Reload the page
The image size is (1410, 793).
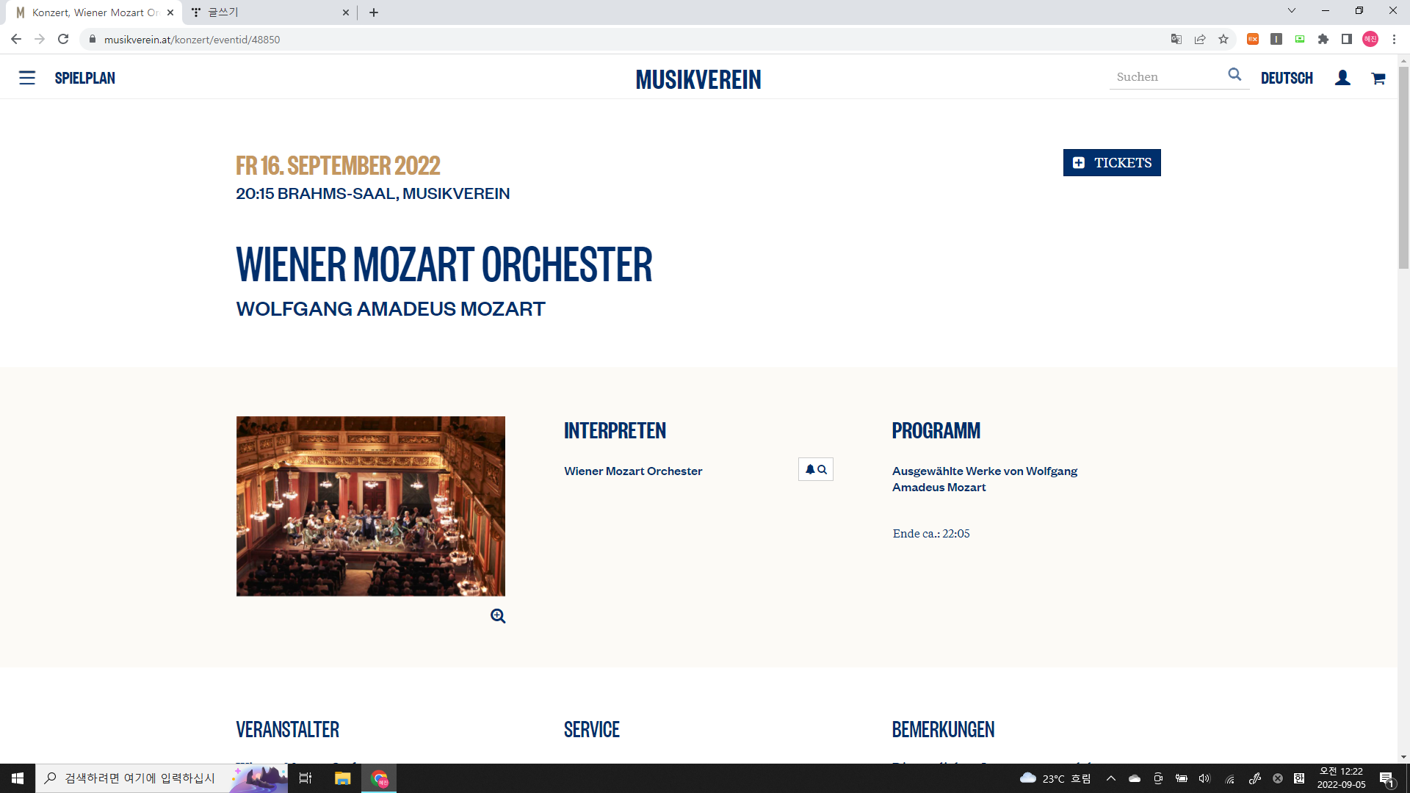63,40
